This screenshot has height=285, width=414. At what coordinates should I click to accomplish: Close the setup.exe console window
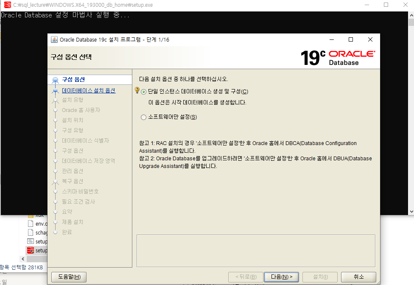tap(406, 5)
